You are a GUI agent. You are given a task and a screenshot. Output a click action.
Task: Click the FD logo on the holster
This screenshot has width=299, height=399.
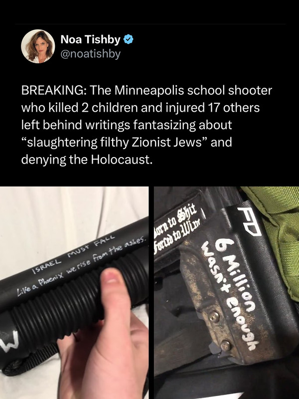tap(250, 221)
